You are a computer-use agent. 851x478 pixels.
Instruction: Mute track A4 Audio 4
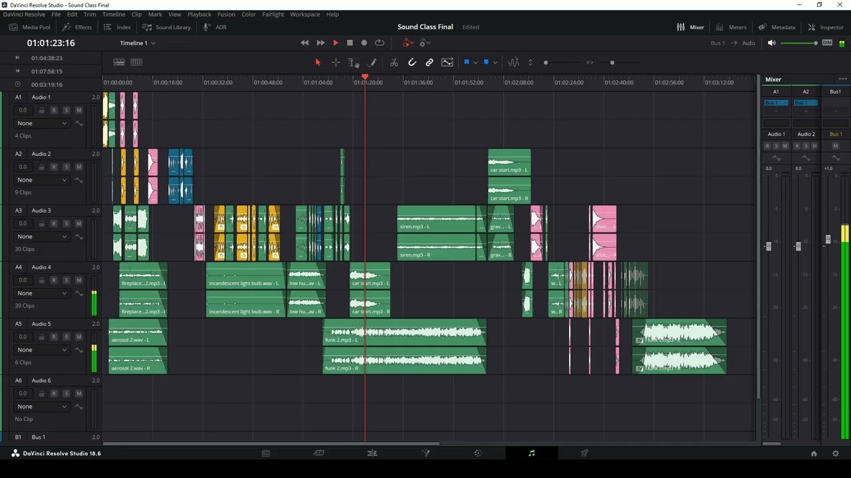pyautogui.click(x=79, y=280)
